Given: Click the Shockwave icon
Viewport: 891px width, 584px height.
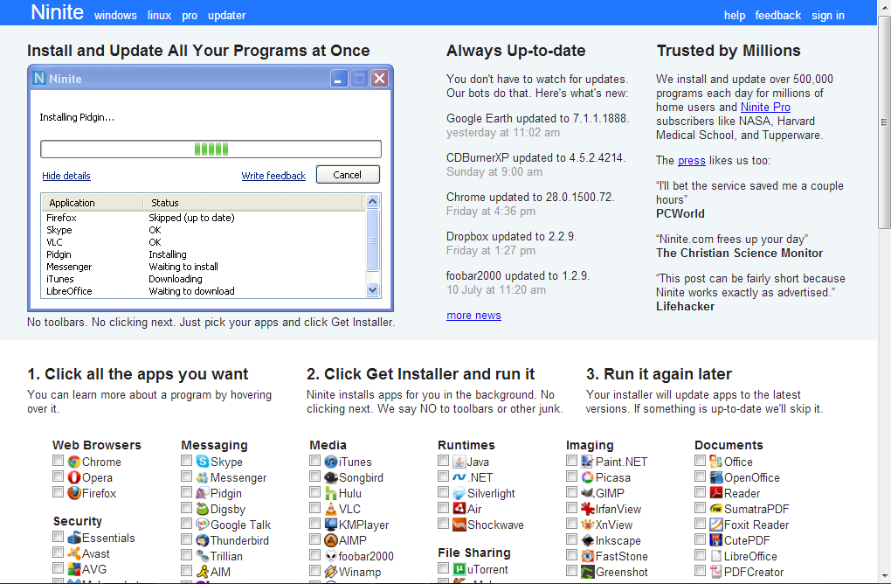Looking at the screenshot, I should click(x=459, y=525).
